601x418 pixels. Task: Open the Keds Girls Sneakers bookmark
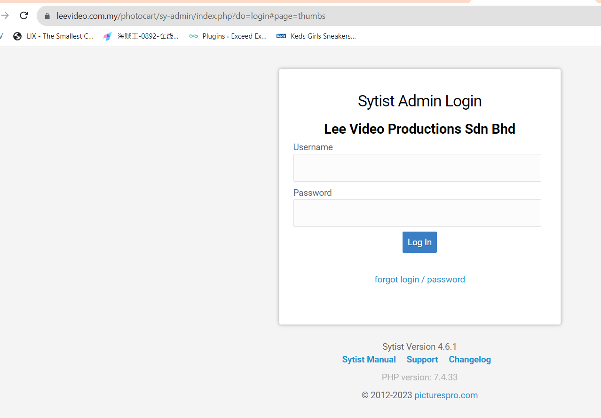click(x=316, y=36)
